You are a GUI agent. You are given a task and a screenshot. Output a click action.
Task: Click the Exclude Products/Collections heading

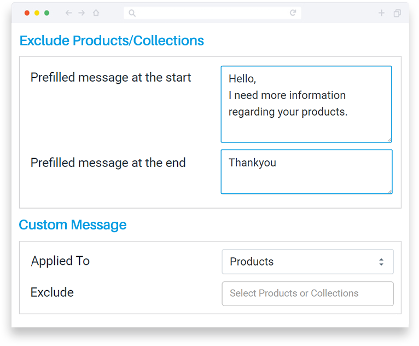click(112, 41)
